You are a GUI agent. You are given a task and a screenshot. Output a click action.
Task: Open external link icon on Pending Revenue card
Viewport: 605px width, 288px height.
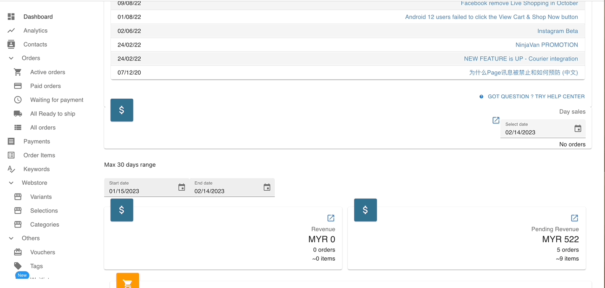[574, 218]
